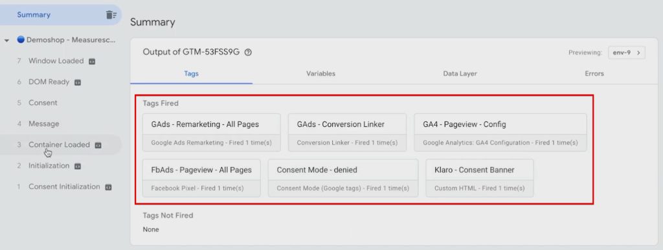Screen dimensions: 663x250
Task: Open the GAds - Conversion Linker tag card
Action: (x=347, y=132)
